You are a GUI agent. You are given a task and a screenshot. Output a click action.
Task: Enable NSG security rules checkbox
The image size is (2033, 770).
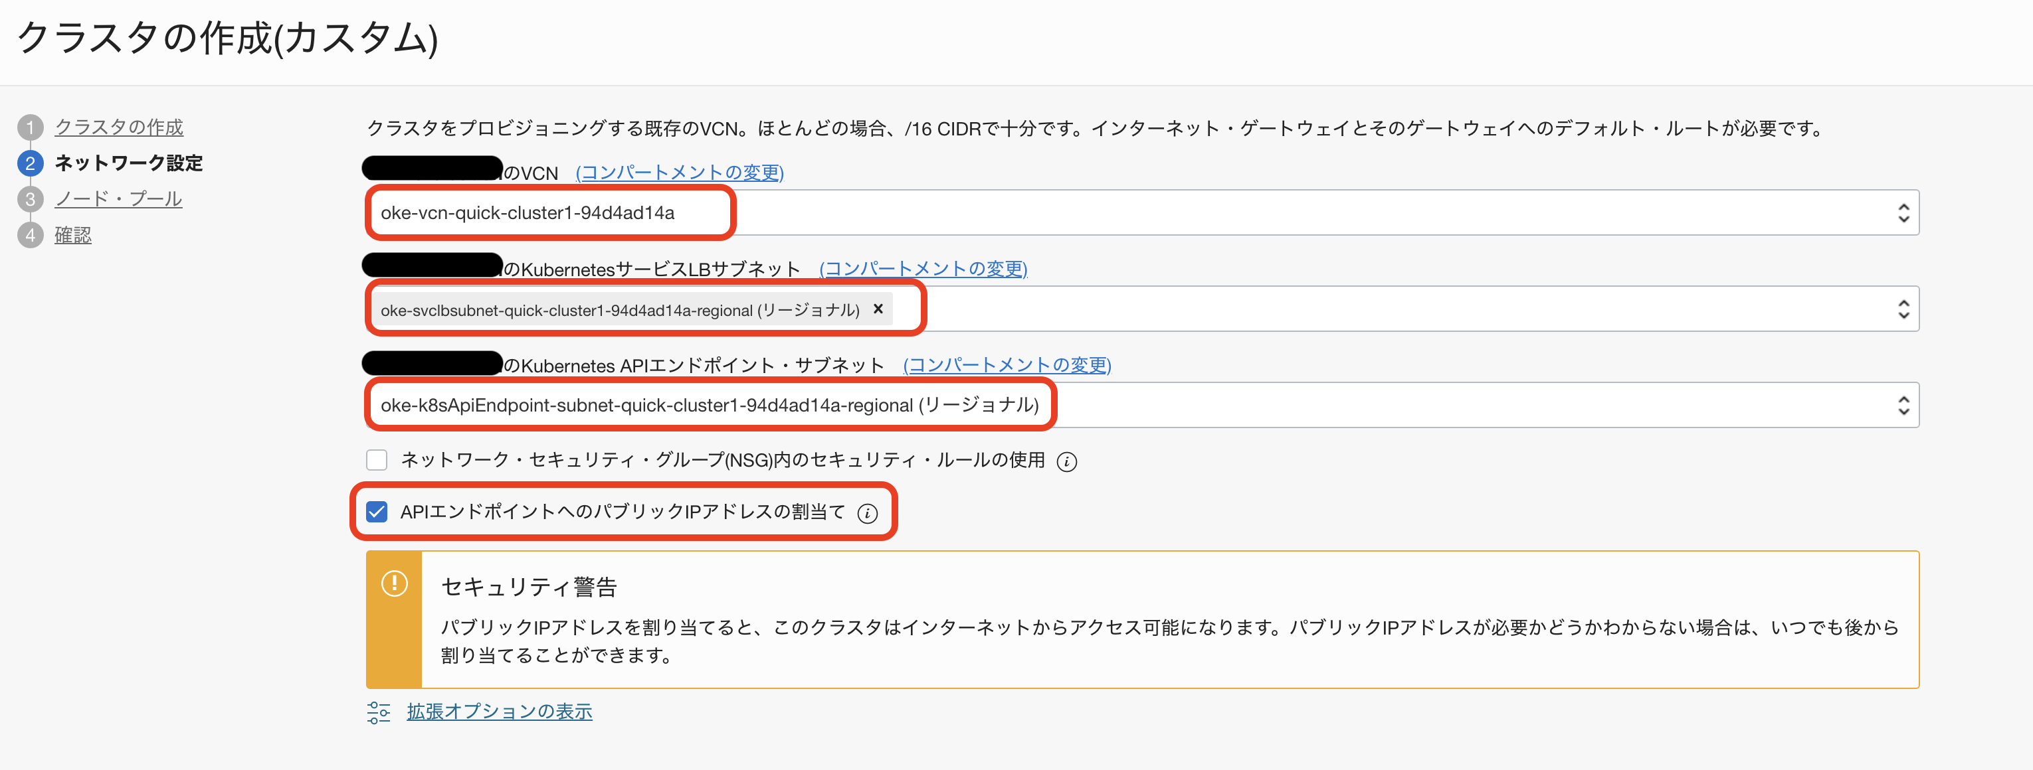(x=377, y=460)
